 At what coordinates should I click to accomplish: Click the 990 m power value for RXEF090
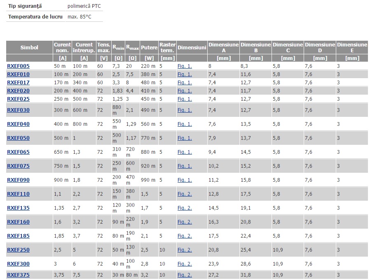point(148,180)
